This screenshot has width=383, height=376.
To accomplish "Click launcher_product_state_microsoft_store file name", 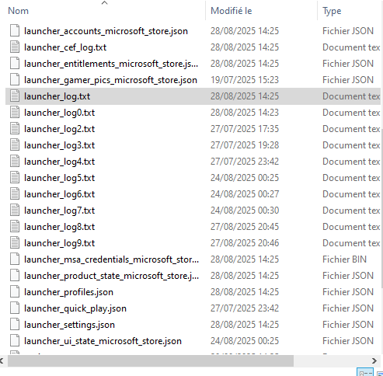I will [x=111, y=276].
